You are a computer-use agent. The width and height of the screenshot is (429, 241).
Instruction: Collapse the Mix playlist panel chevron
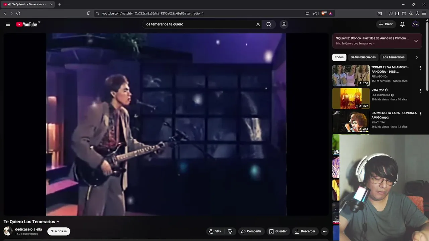click(x=416, y=41)
